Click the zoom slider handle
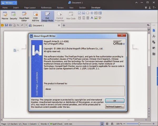 coord(139,124)
